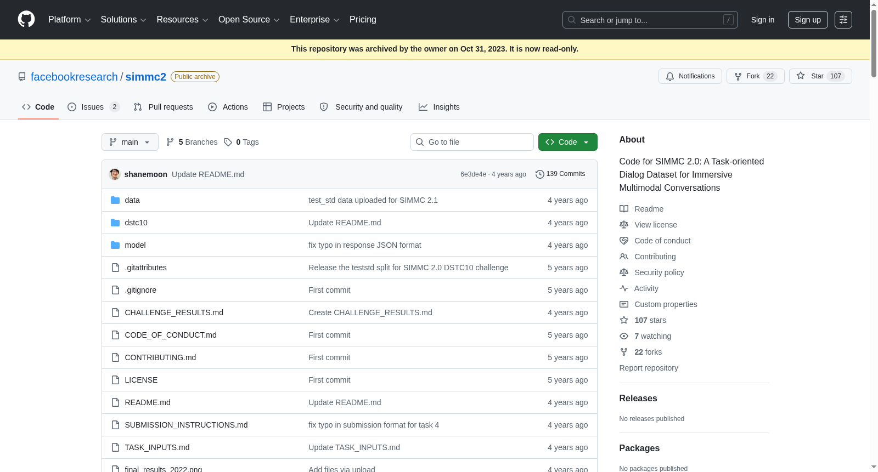Switch to the Security and quality tab

click(361, 107)
